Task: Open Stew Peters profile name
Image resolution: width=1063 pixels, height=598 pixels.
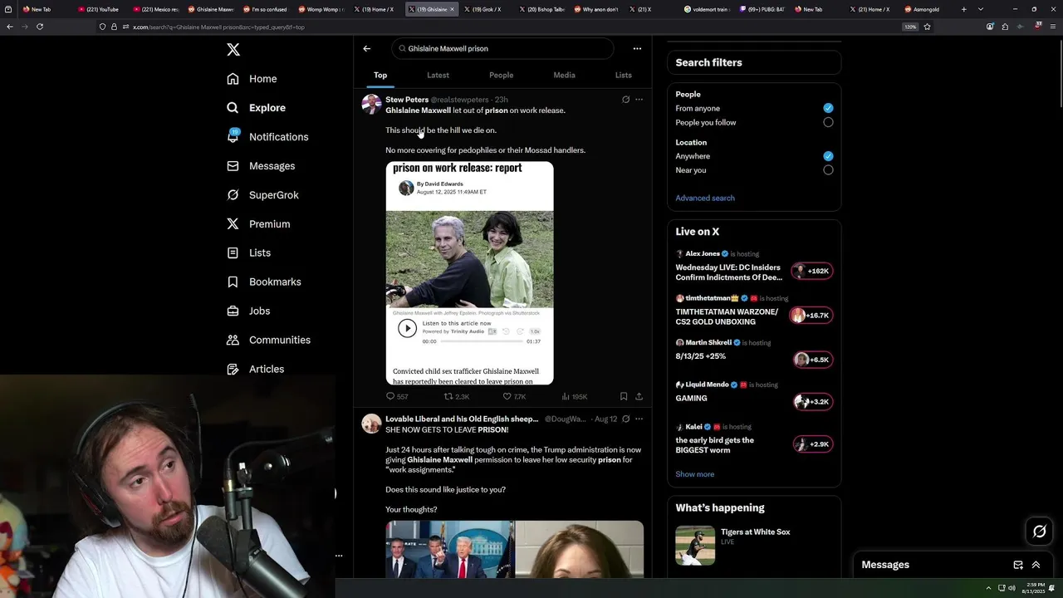Action: pos(407,100)
